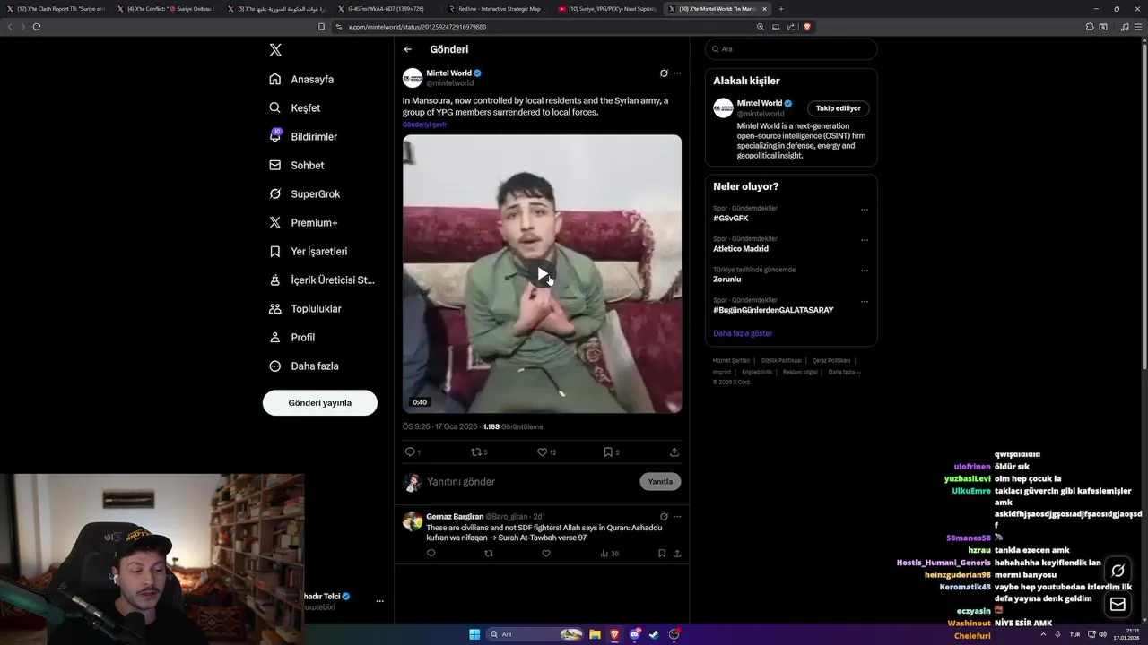This screenshot has height=645, width=1148.
Task: Click Gönderi yayınla button
Action: [320, 402]
